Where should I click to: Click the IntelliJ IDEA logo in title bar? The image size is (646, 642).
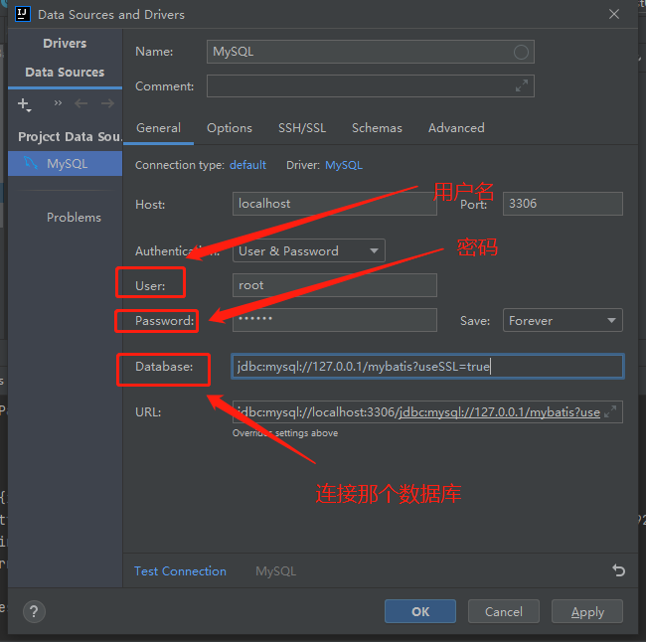point(22,14)
